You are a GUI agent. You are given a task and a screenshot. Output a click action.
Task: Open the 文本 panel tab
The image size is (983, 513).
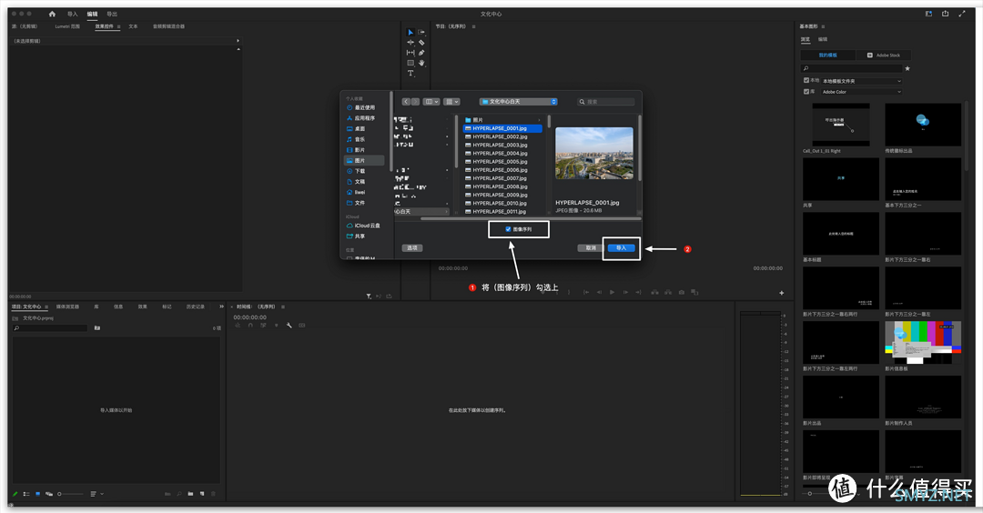point(133,26)
